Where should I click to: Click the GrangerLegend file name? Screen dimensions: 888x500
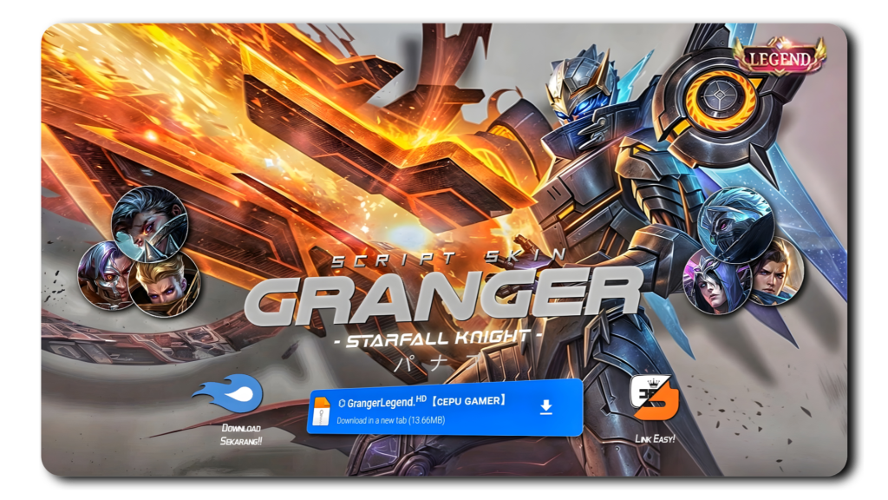click(x=380, y=402)
